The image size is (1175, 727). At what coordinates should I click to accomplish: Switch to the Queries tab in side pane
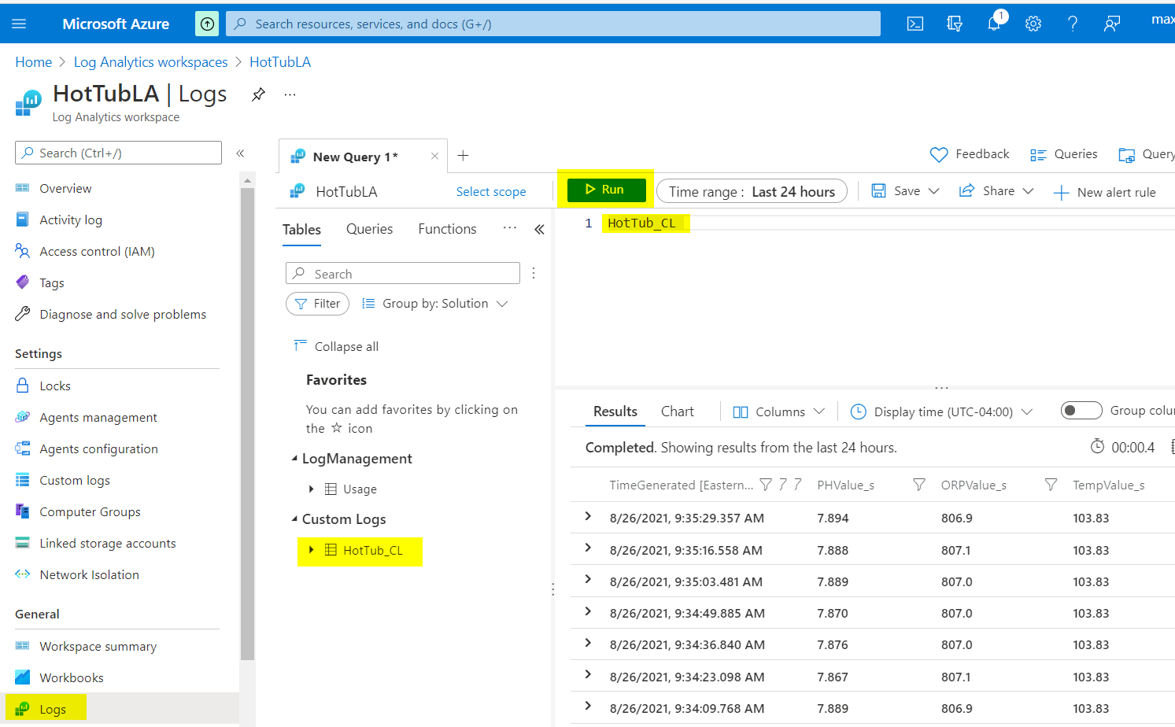click(370, 229)
